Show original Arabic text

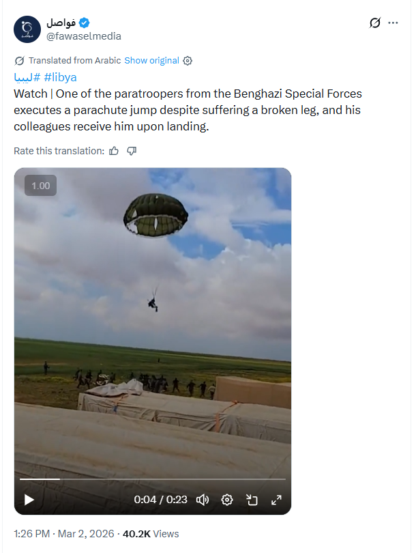click(152, 61)
